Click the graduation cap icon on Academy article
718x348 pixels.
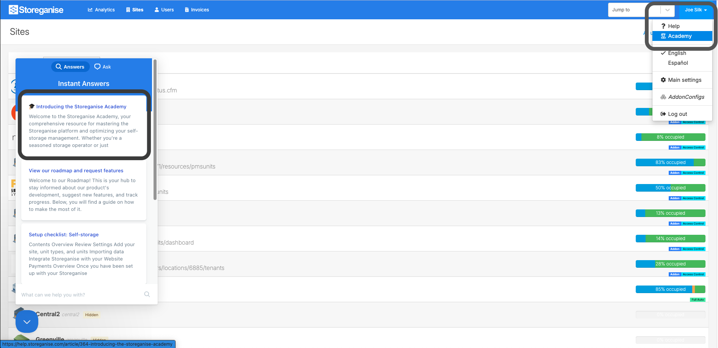click(x=32, y=106)
